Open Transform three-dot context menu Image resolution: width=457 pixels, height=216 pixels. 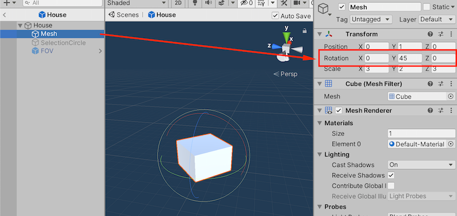click(452, 34)
